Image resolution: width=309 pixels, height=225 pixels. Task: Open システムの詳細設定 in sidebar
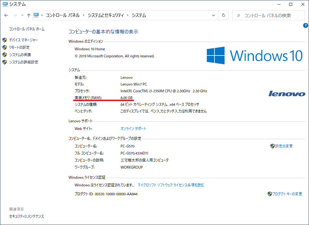tap(24, 62)
